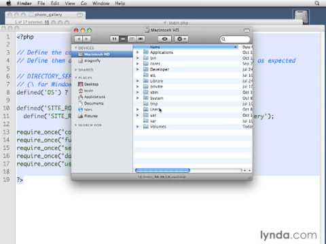Click the Users folder name
The height and width of the screenshot is (244, 326).
tap(155, 109)
